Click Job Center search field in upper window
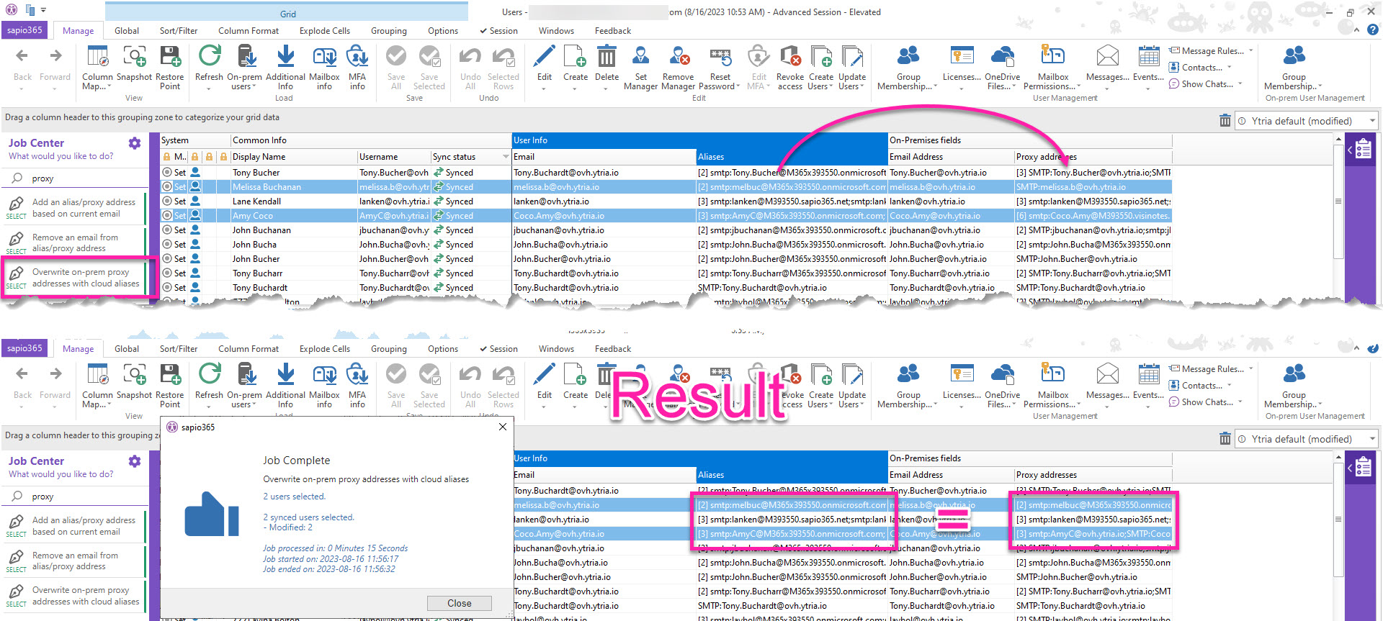Viewport: 1383px width, 621px height. click(76, 178)
